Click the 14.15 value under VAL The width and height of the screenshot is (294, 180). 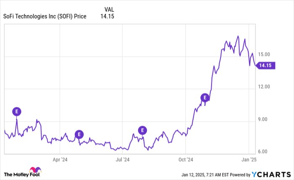[x=108, y=16]
